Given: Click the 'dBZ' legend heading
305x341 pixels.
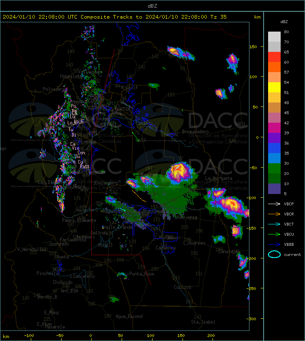Looking at the screenshot, I should coord(284,22).
